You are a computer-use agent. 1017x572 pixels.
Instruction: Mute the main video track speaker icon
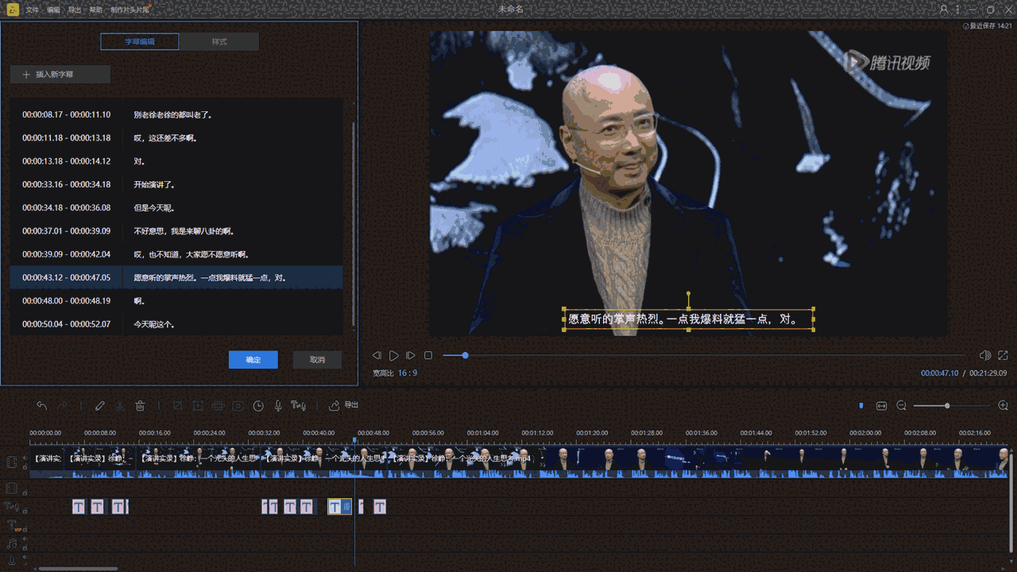pos(25,458)
